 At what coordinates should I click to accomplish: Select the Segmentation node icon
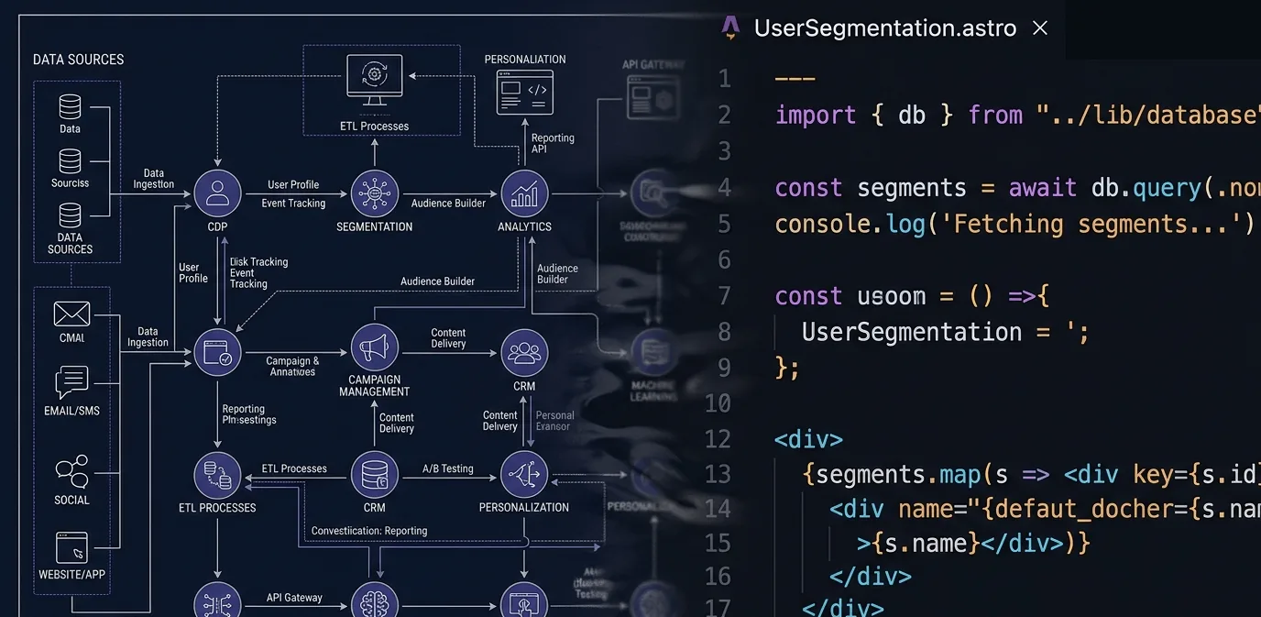click(374, 193)
